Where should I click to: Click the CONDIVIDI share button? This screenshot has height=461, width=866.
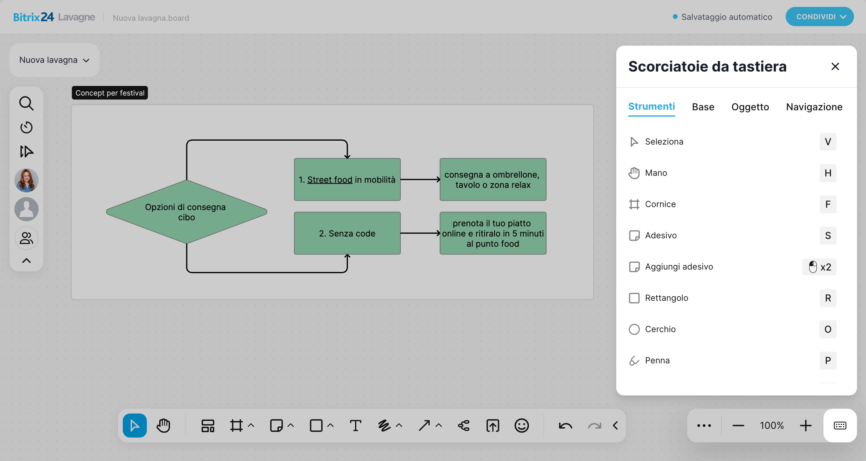819,17
